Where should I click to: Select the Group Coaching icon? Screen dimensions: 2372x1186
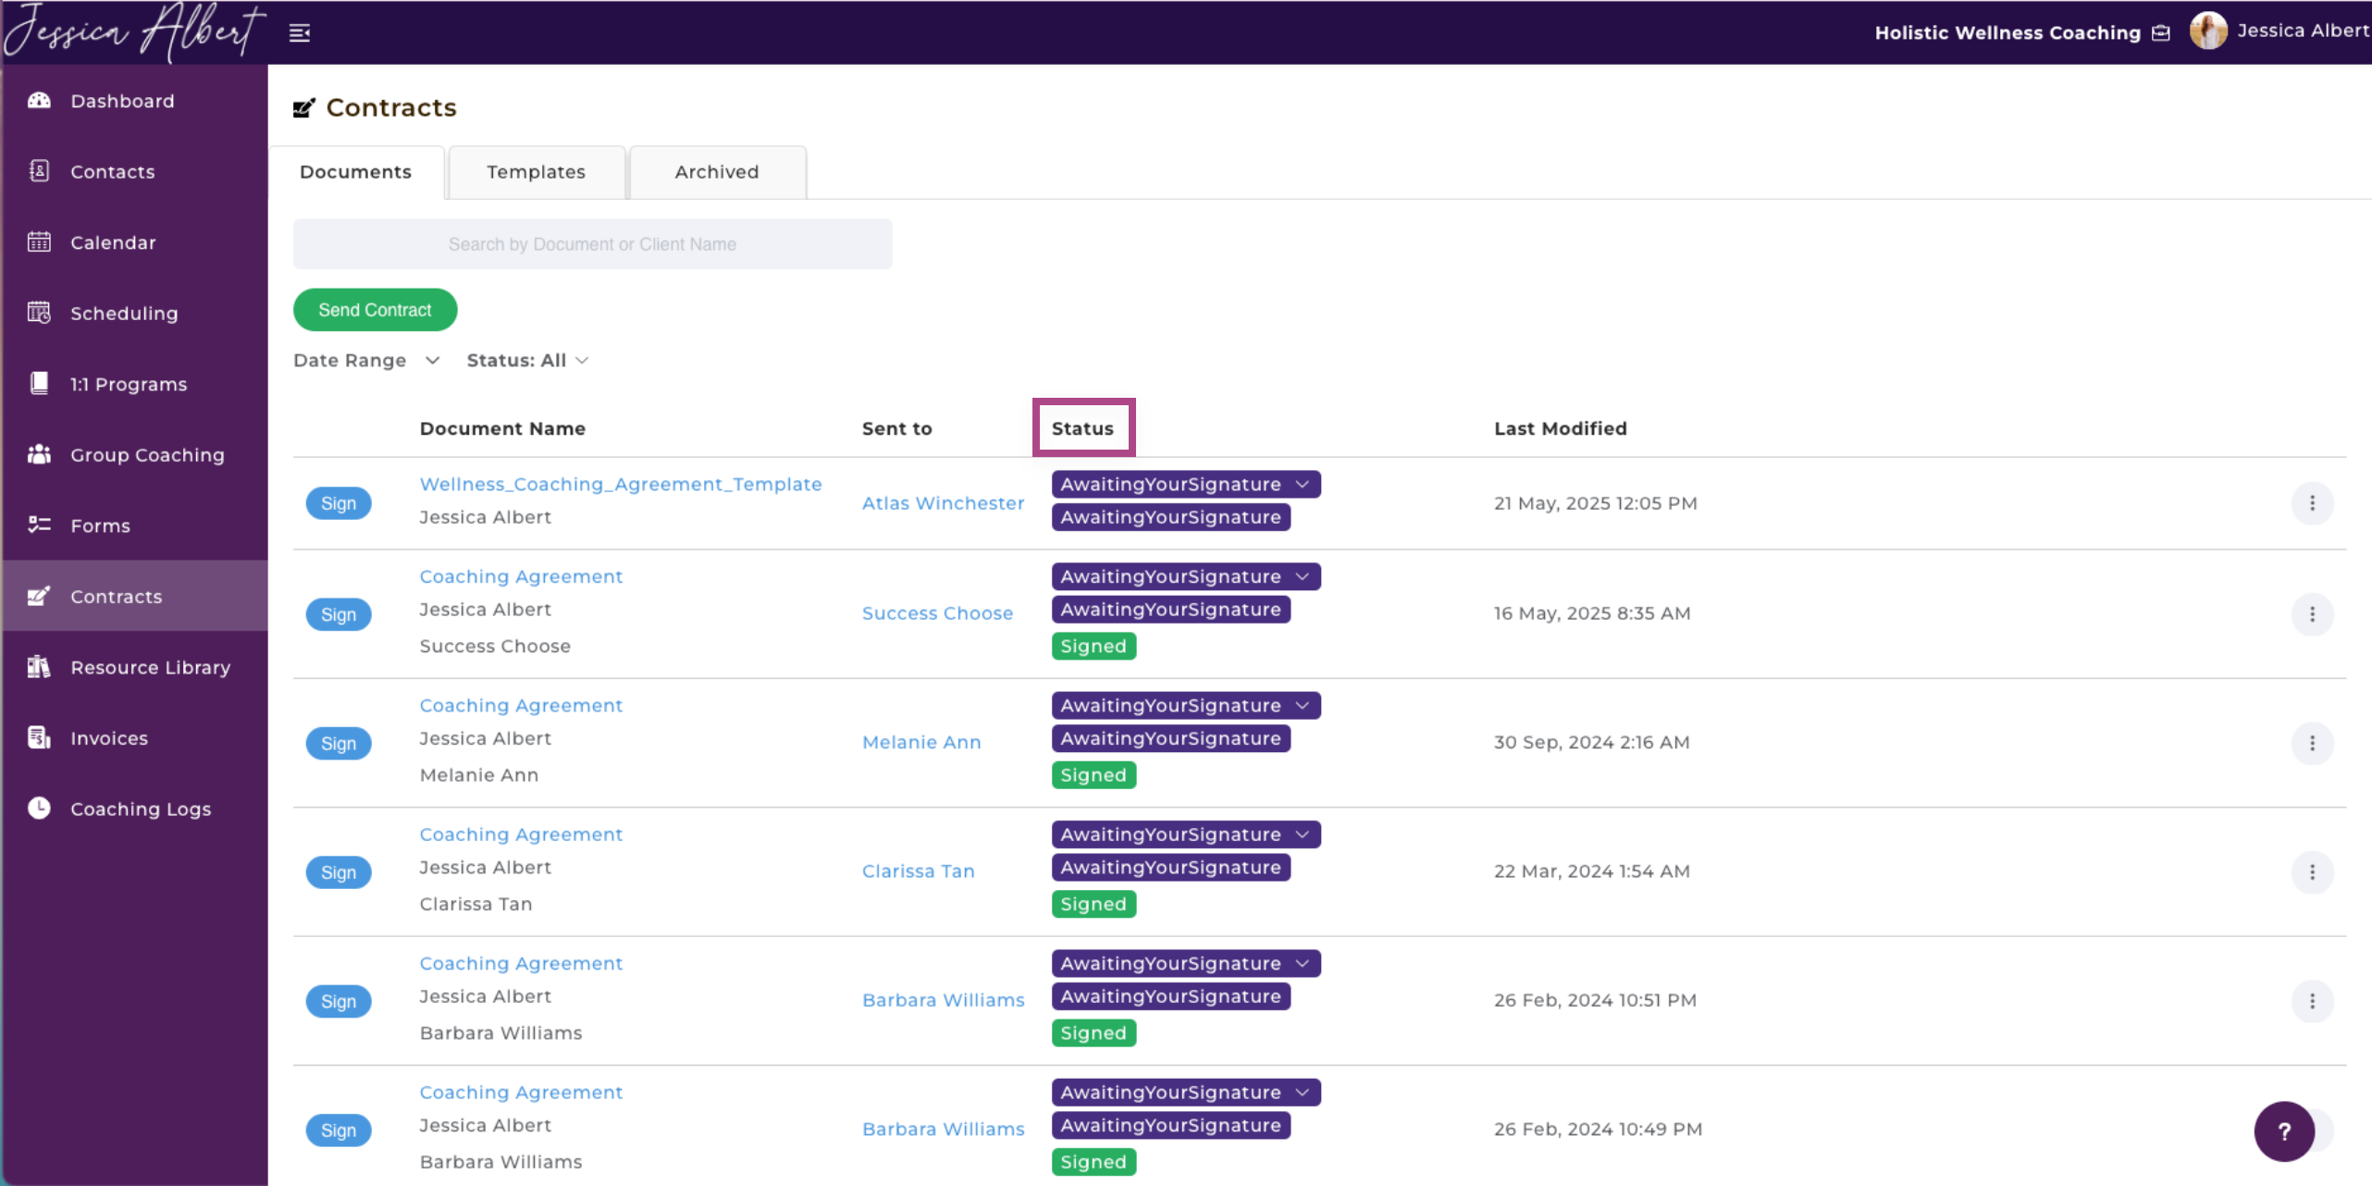click(x=39, y=454)
